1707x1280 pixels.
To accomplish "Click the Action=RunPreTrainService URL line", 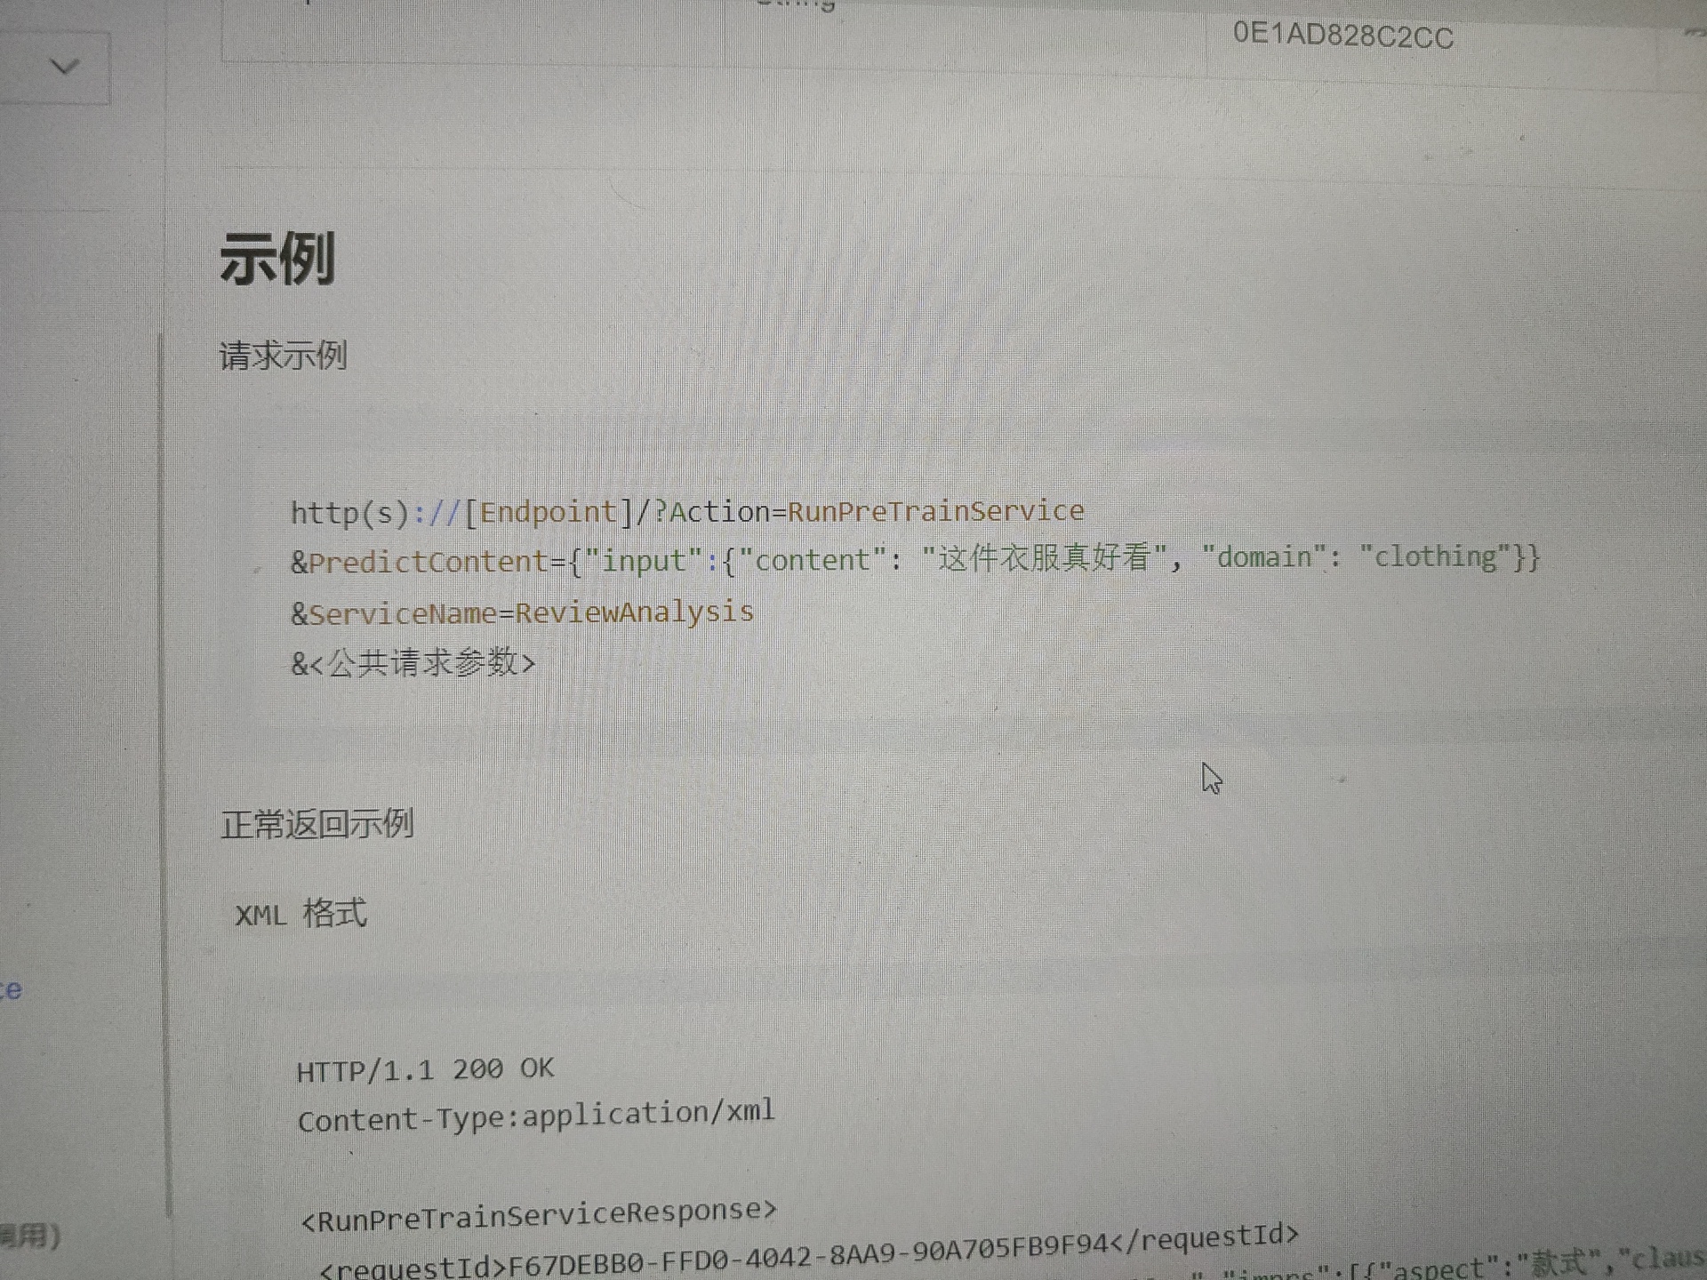I will 687,512.
